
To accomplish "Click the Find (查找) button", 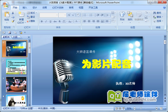I will [x=157, y=13].
